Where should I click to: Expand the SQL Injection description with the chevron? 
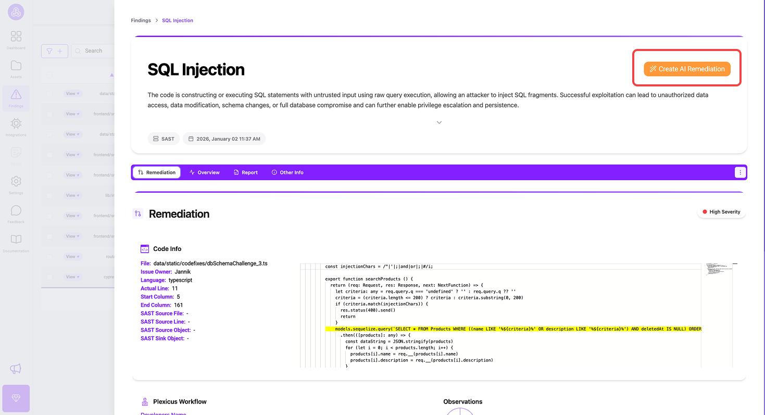439,122
